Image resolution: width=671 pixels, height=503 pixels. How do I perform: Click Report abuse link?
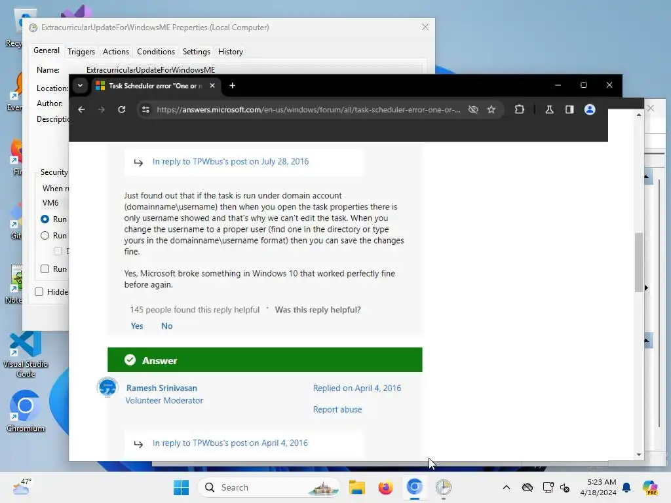(337, 409)
